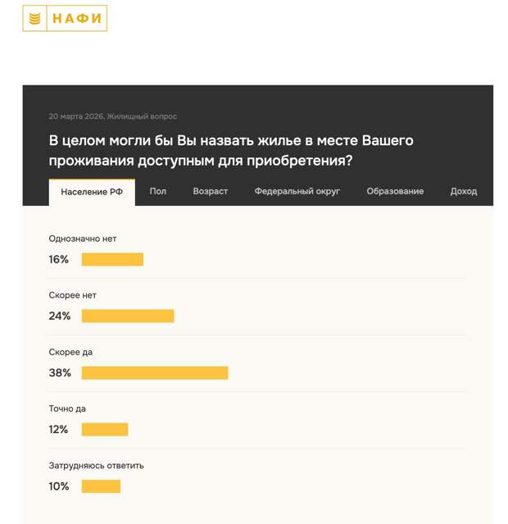Select the Население РФ tab
Viewport: 508px width, 524px height.
[92, 192]
